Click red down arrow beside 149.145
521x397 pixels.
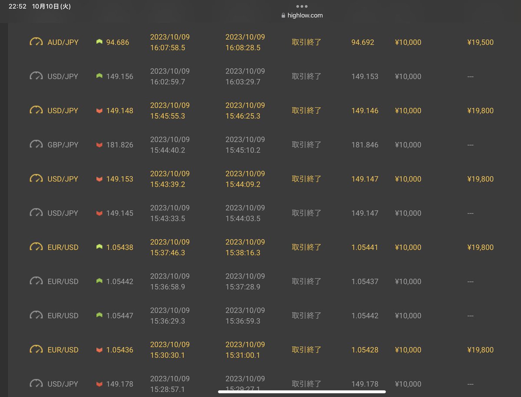tap(99, 213)
